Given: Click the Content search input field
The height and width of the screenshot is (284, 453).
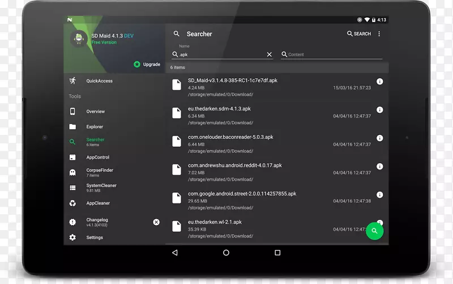Looking at the screenshot, I should click(x=334, y=55).
